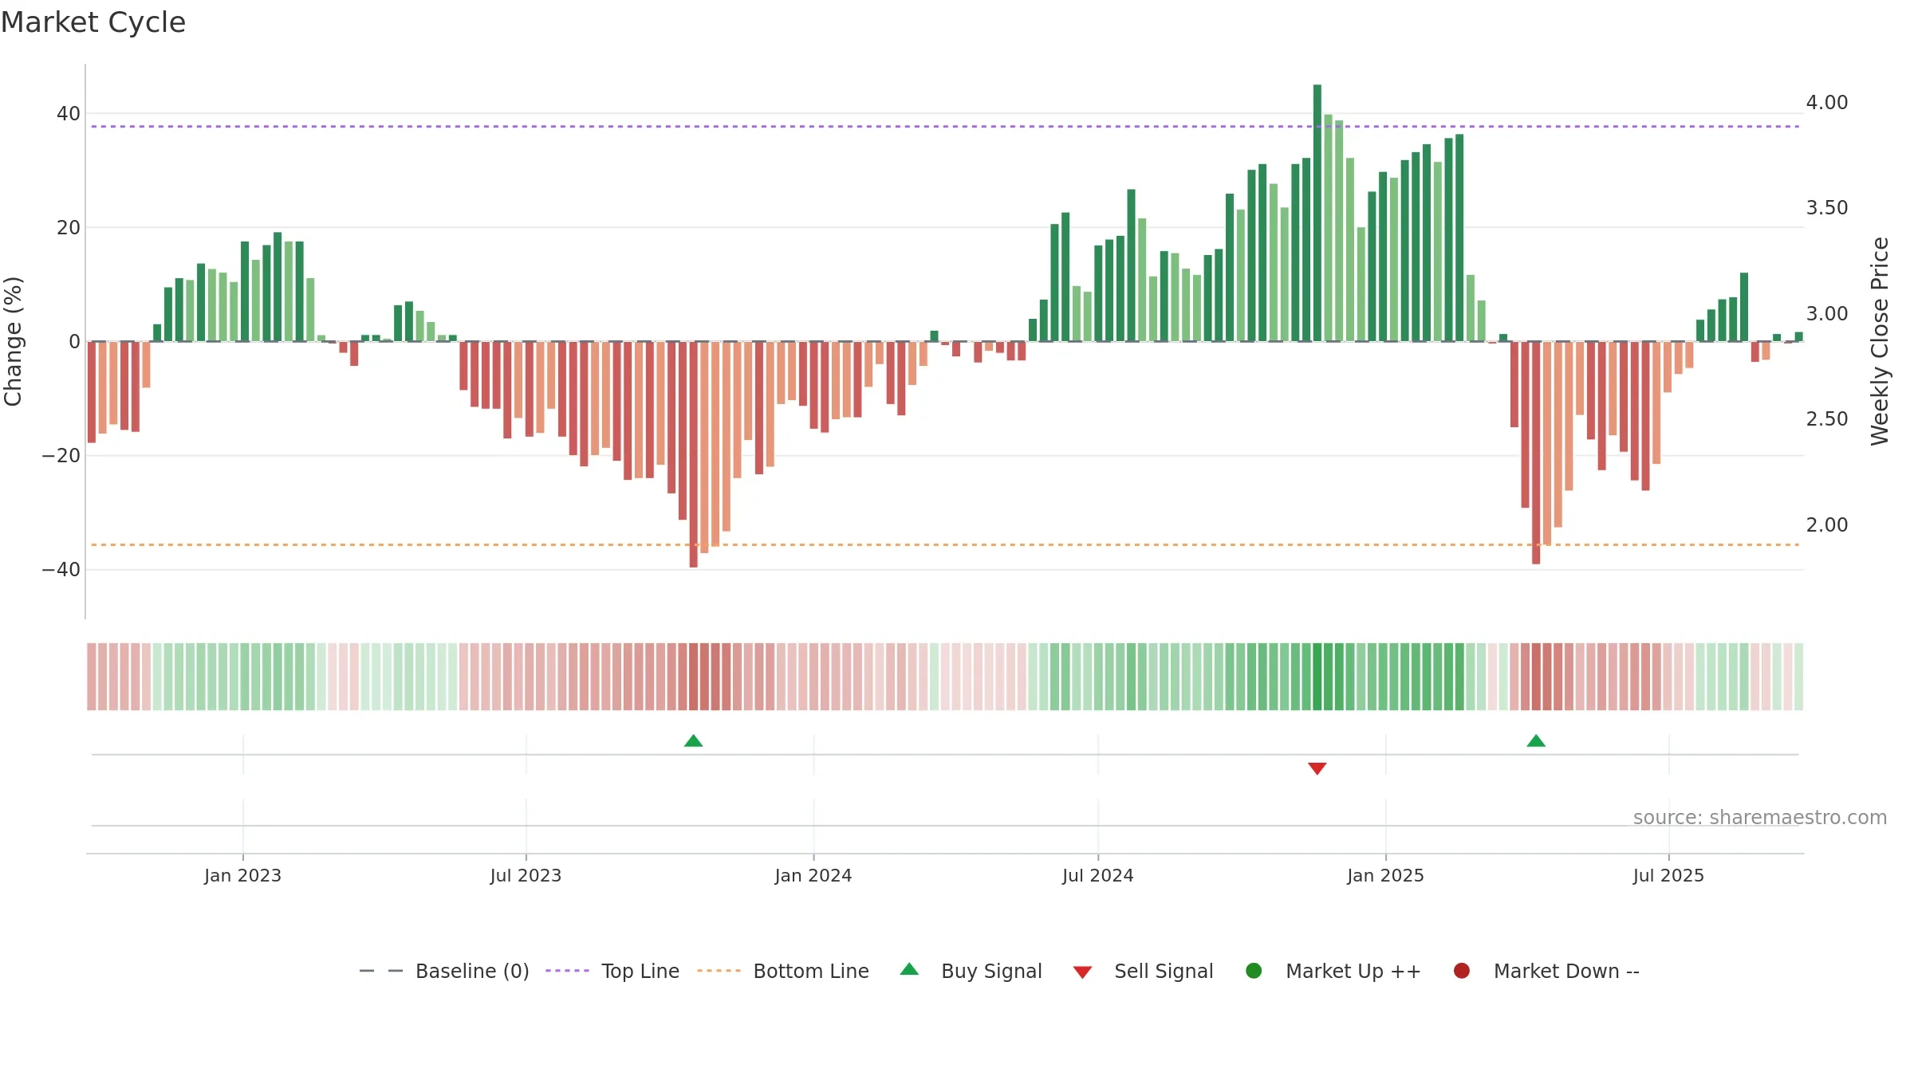
Task: Click the orange dashed line sample in the legend
Action: tap(719, 971)
